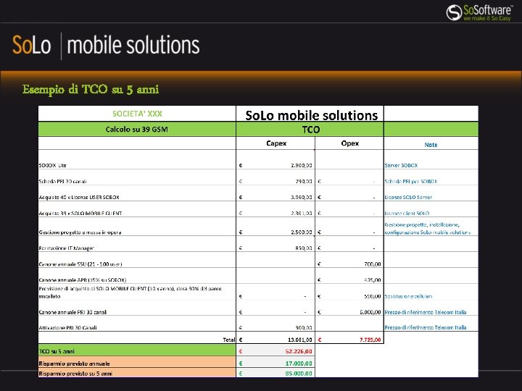
Task: Click the 'Scheda PRI per SOBOX' note
Action: (411, 181)
